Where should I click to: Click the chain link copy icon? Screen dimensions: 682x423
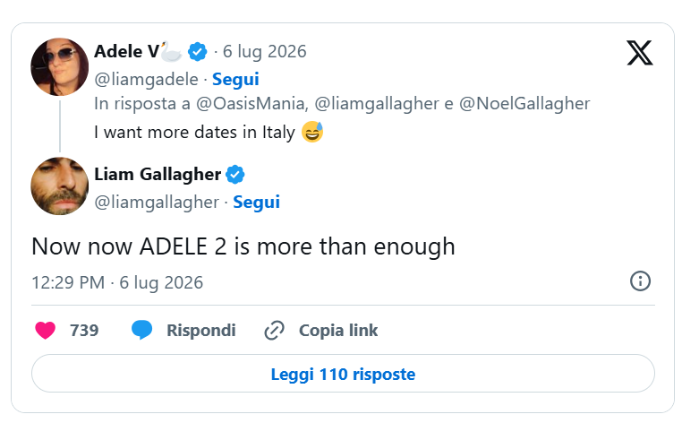click(x=275, y=330)
